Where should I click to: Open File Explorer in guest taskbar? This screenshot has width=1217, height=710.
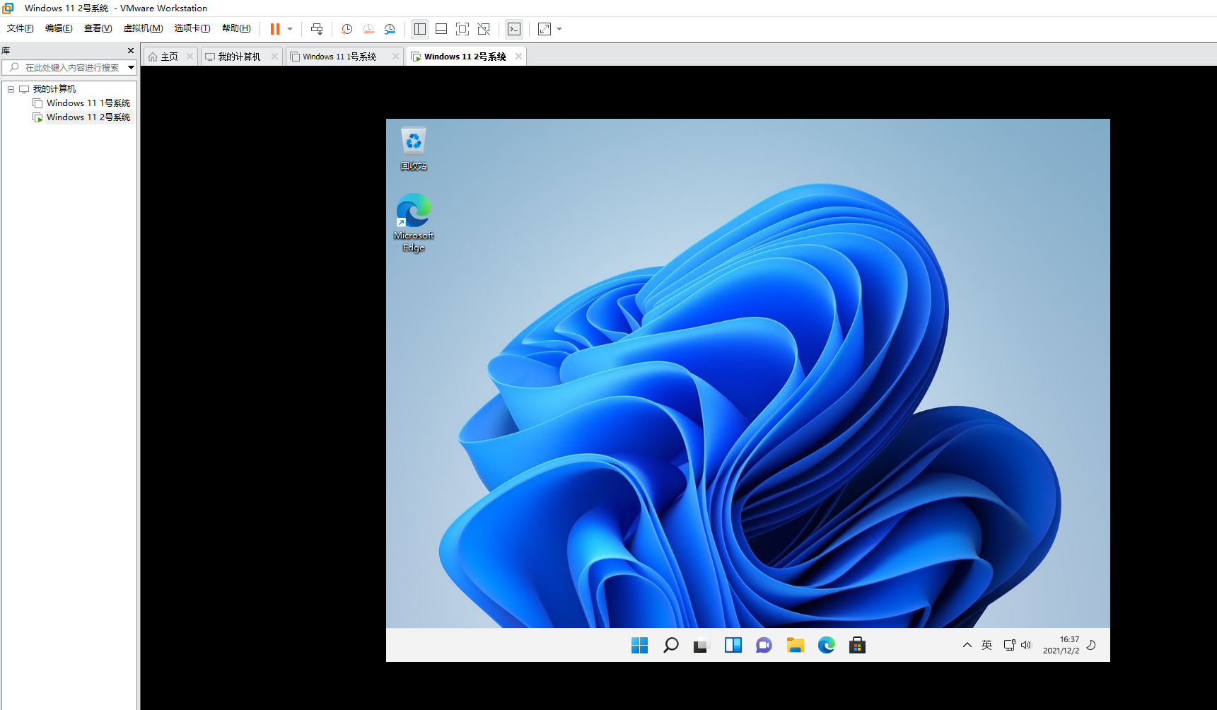(795, 645)
